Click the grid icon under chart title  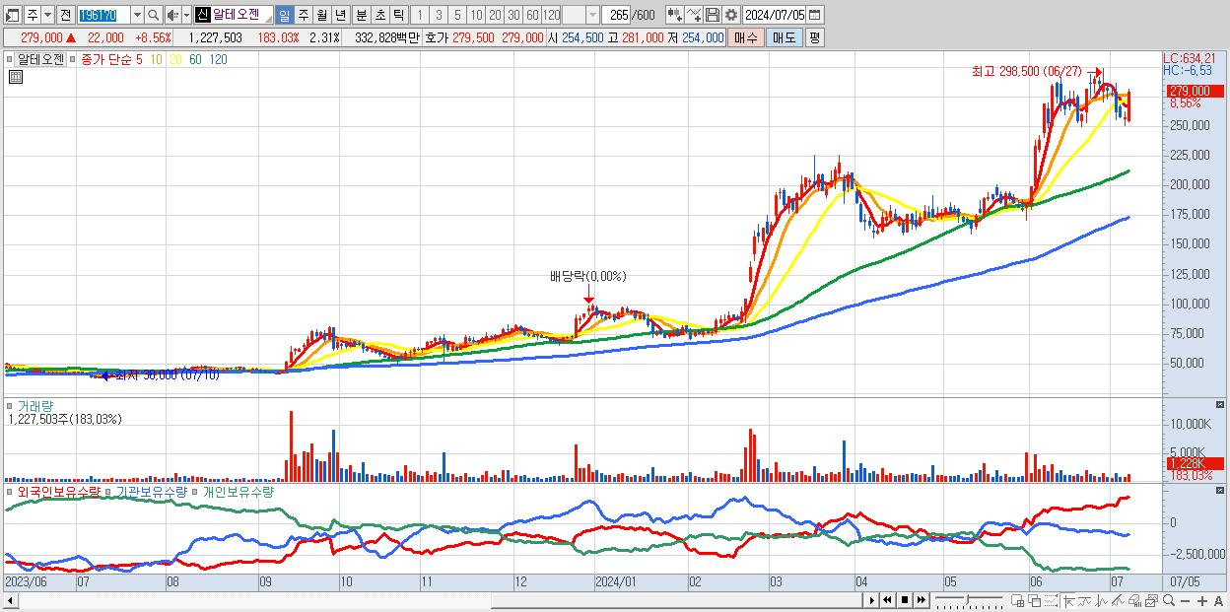click(15, 77)
